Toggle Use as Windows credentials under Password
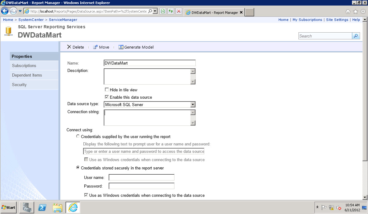The height and width of the screenshot is (214, 368). [86, 195]
